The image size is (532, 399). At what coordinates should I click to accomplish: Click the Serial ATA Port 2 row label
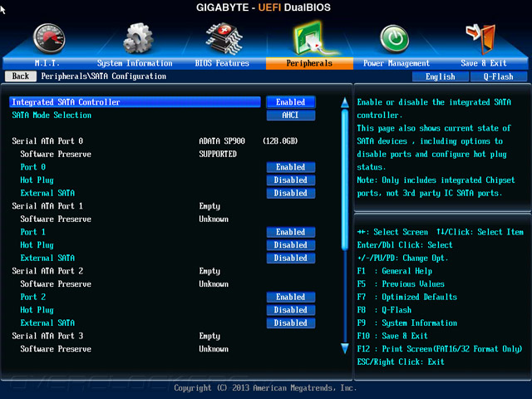coord(47,271)
